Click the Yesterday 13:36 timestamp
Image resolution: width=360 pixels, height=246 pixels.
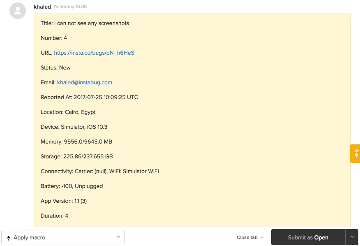pos(70,7)
